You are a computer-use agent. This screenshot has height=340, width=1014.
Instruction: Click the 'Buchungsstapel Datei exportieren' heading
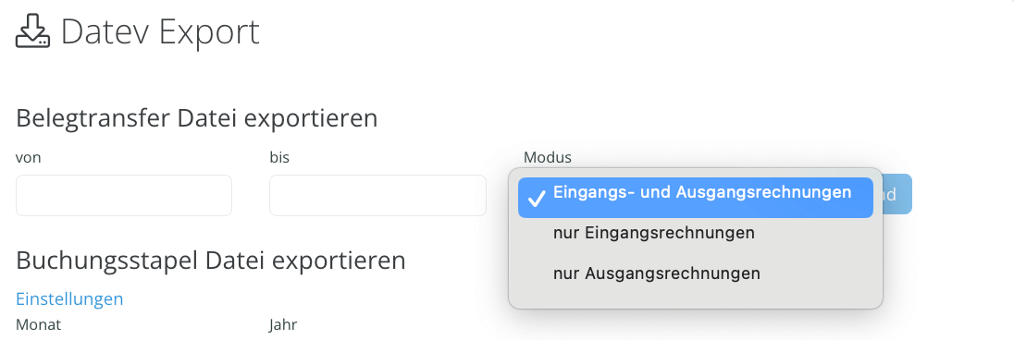click(x=210, y=260)
